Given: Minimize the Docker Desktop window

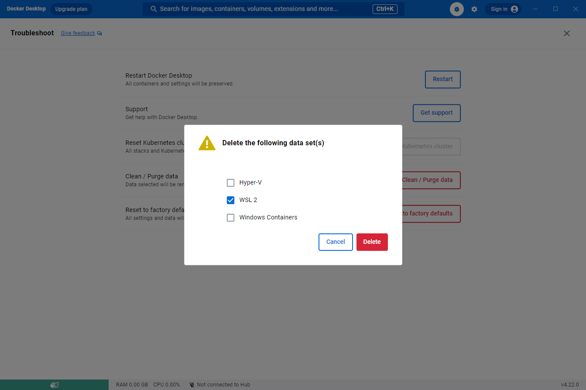Looking at the screenshot, I should [535, 9].
